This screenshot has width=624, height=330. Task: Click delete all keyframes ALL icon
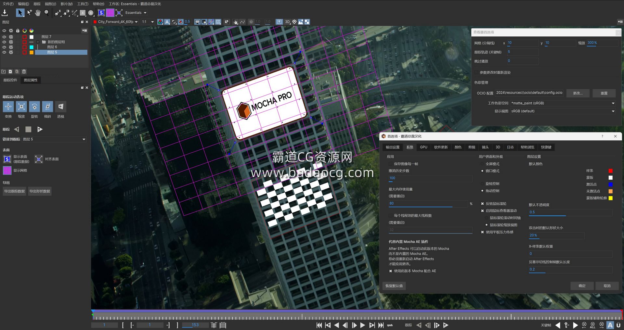tap(593, 325)
